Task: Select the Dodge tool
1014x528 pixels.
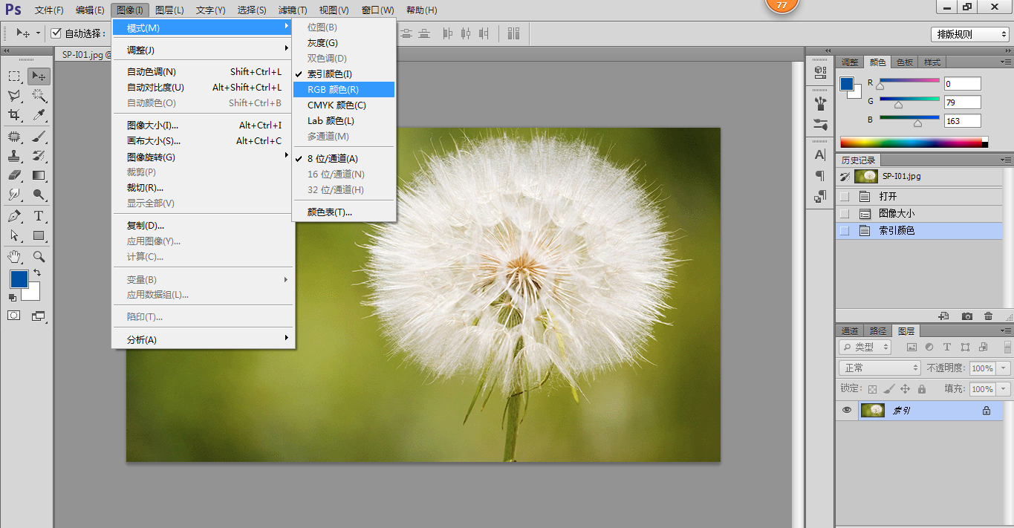Action: [39, 195]
